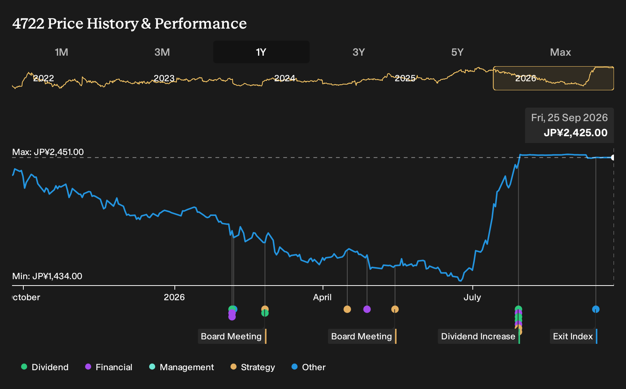Viewport: 626px width, 389px height.
Task: Click the highlighted 2026 range selector window
Action: coord(553,78)
